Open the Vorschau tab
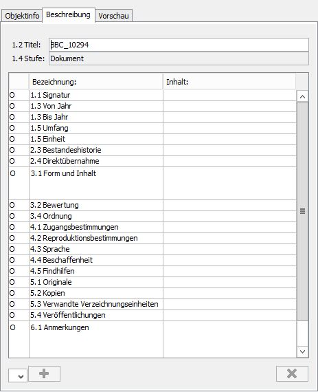 [113, 16]
